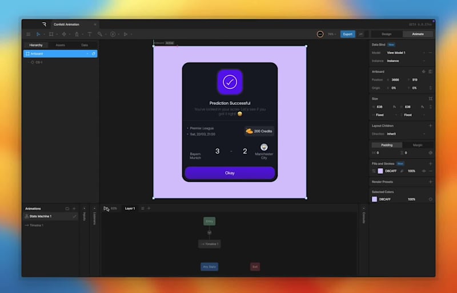Viewport: 457px width, 293px height.
Task: Add a new state machine layer
Action: (149, 208)
